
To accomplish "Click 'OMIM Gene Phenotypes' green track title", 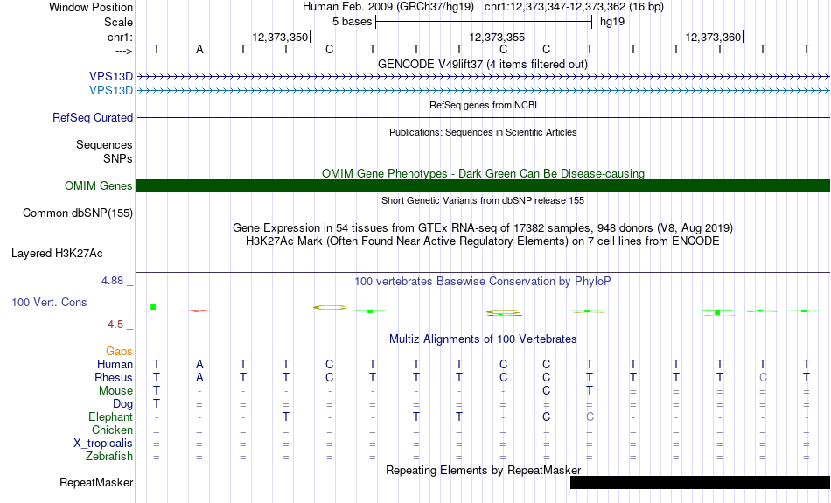I will [x=483, y=173].
